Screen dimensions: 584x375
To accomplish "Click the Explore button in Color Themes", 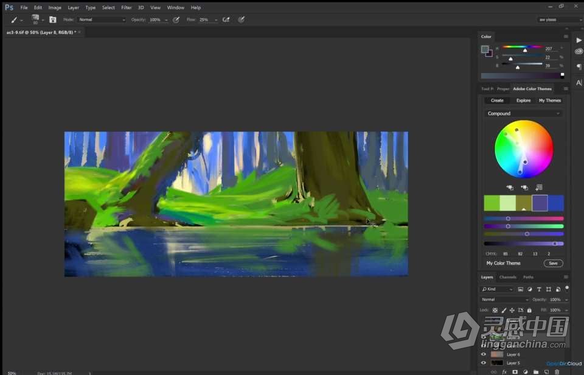I will point(523,100).
